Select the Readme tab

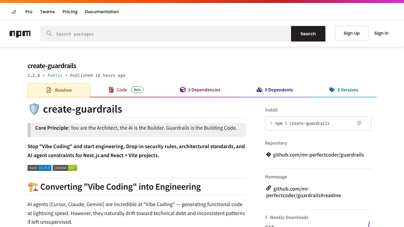pos(59,90)
